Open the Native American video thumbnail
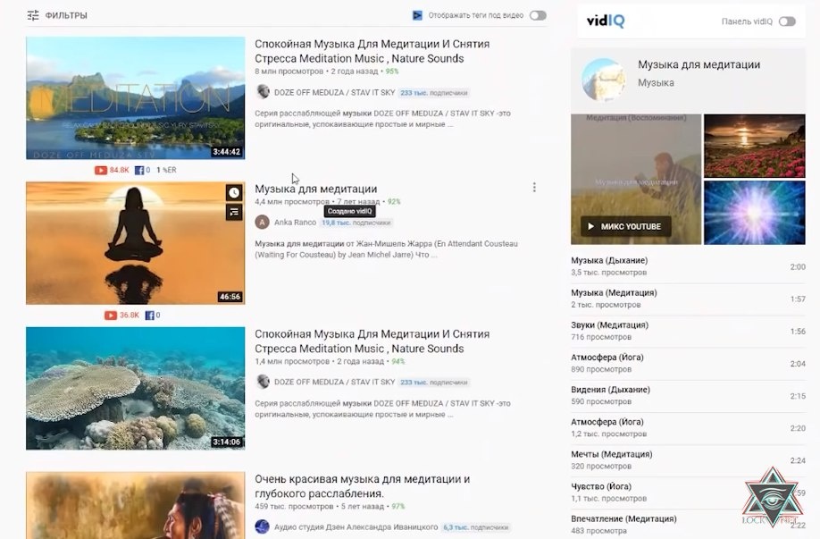820x539 pixels. click(x=136, y=506)
